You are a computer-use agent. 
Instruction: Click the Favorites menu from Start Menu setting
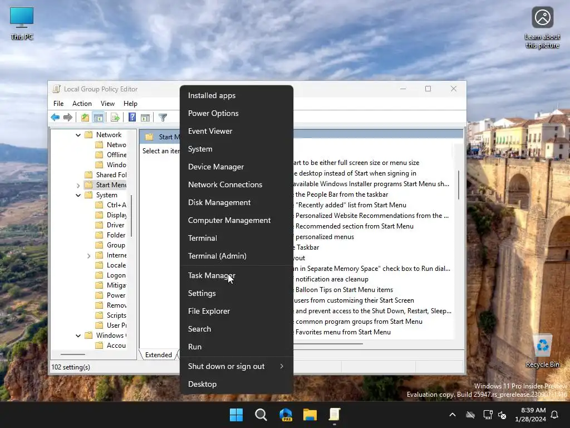pyautogui.click(x=343, y=332)
